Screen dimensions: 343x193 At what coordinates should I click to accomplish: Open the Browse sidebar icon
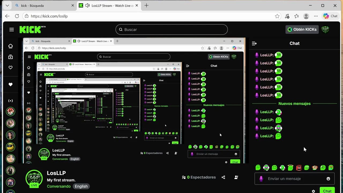(10, 57)
